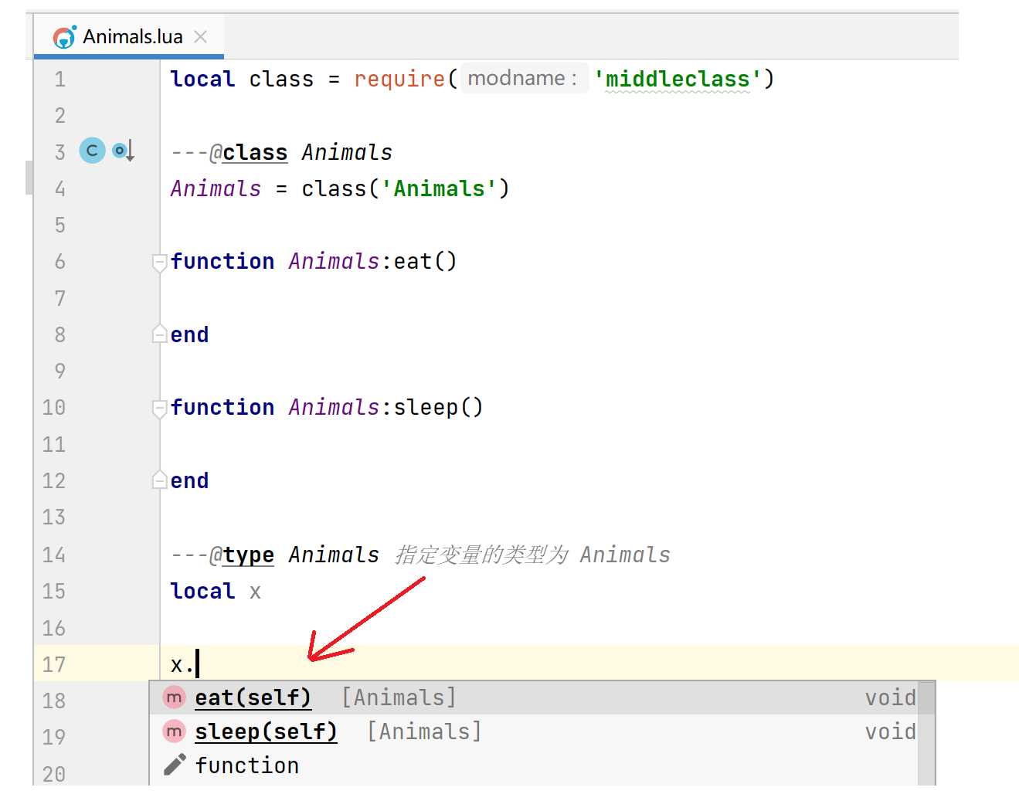Click the 'middleclass' string on line 1

point(677,79)
